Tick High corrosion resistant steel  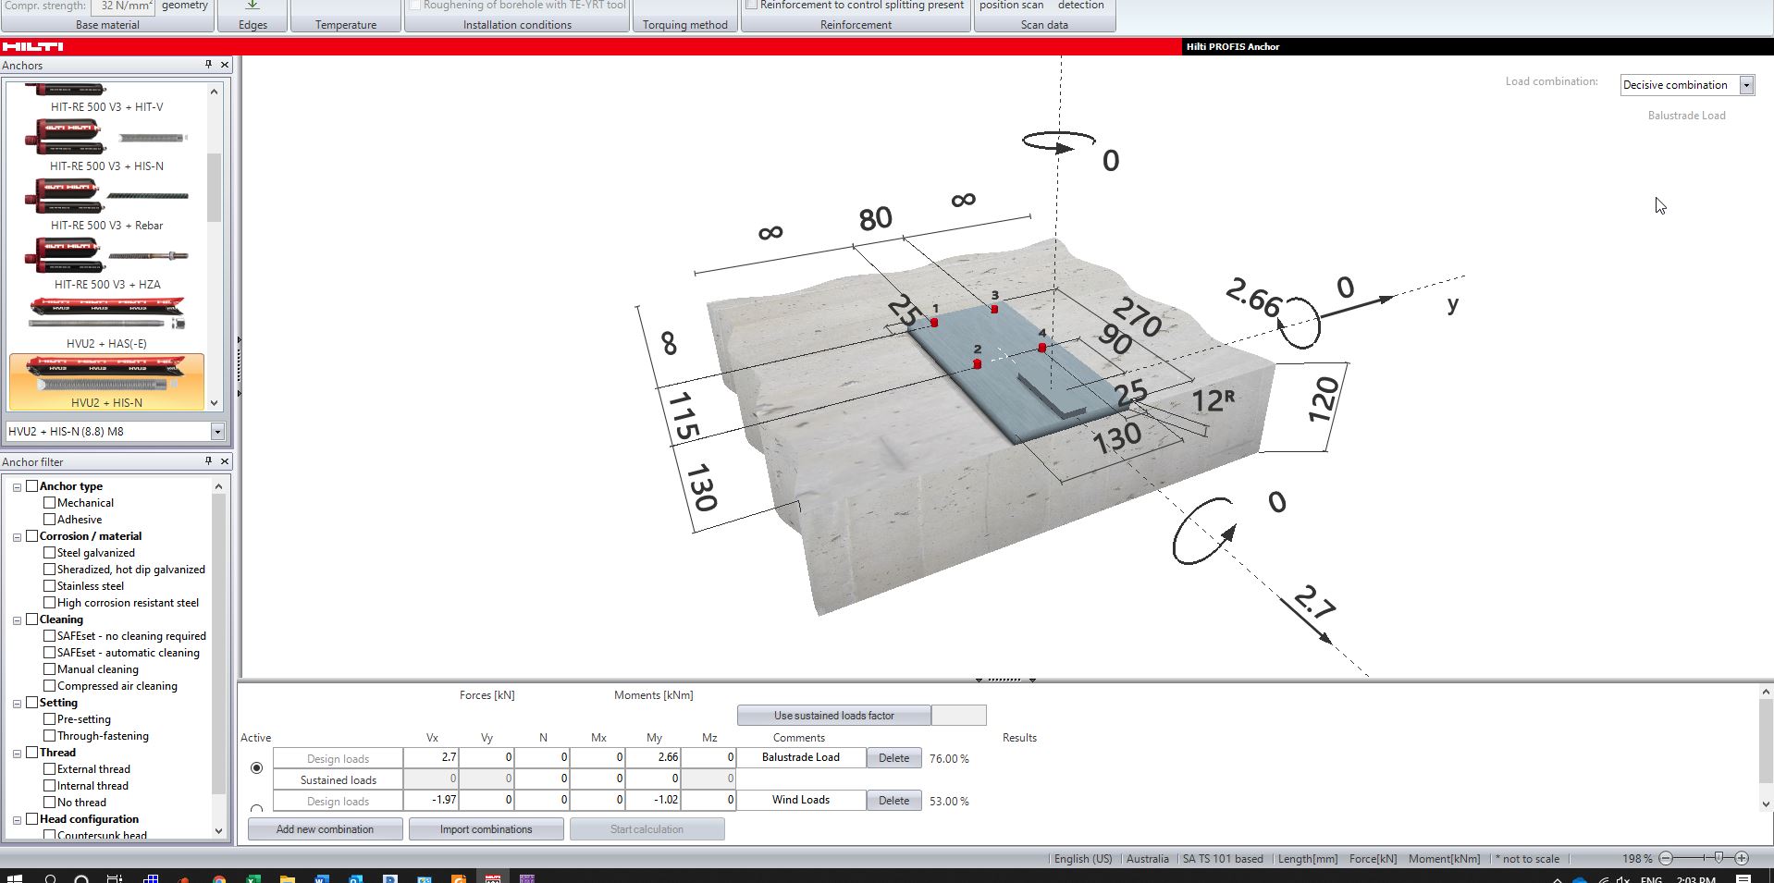[50, 603]
